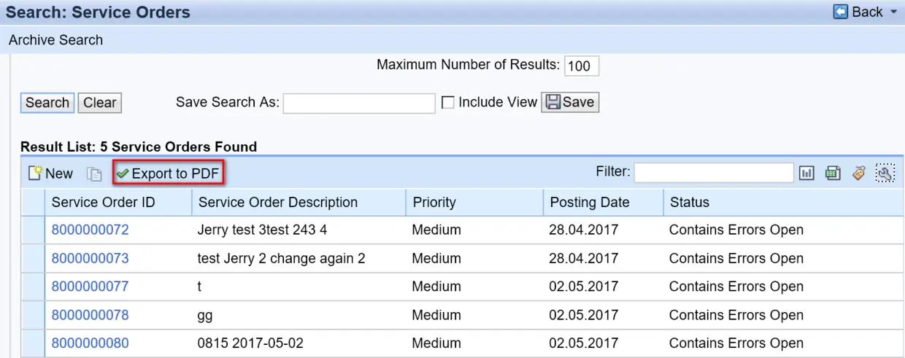The width and height of the screenshot is (905, 358).
Task: Click the Maximum Number of Results field
Action: [x=582, y=66]
